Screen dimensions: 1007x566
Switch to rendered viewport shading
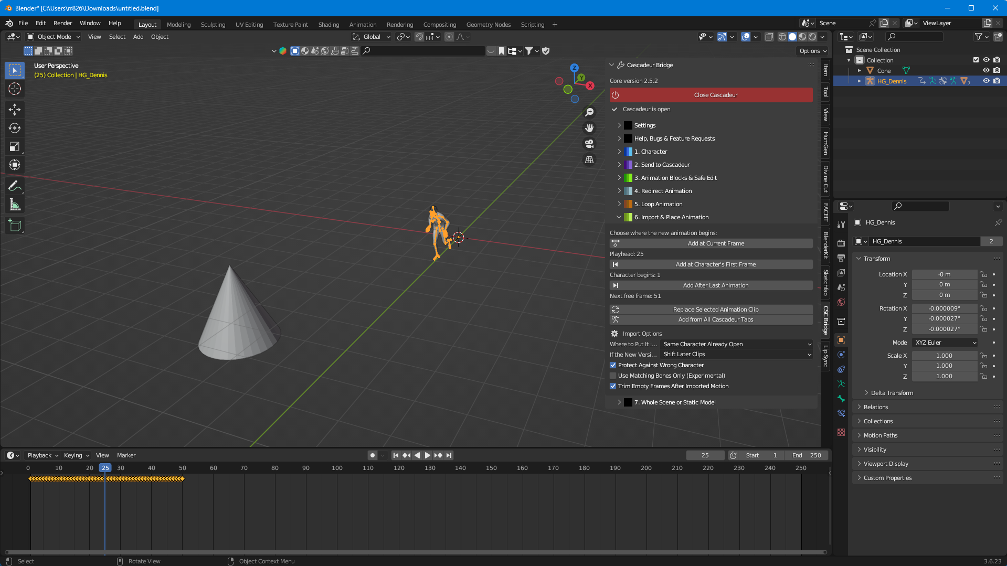pyautogui.click(x=812, y=37)
